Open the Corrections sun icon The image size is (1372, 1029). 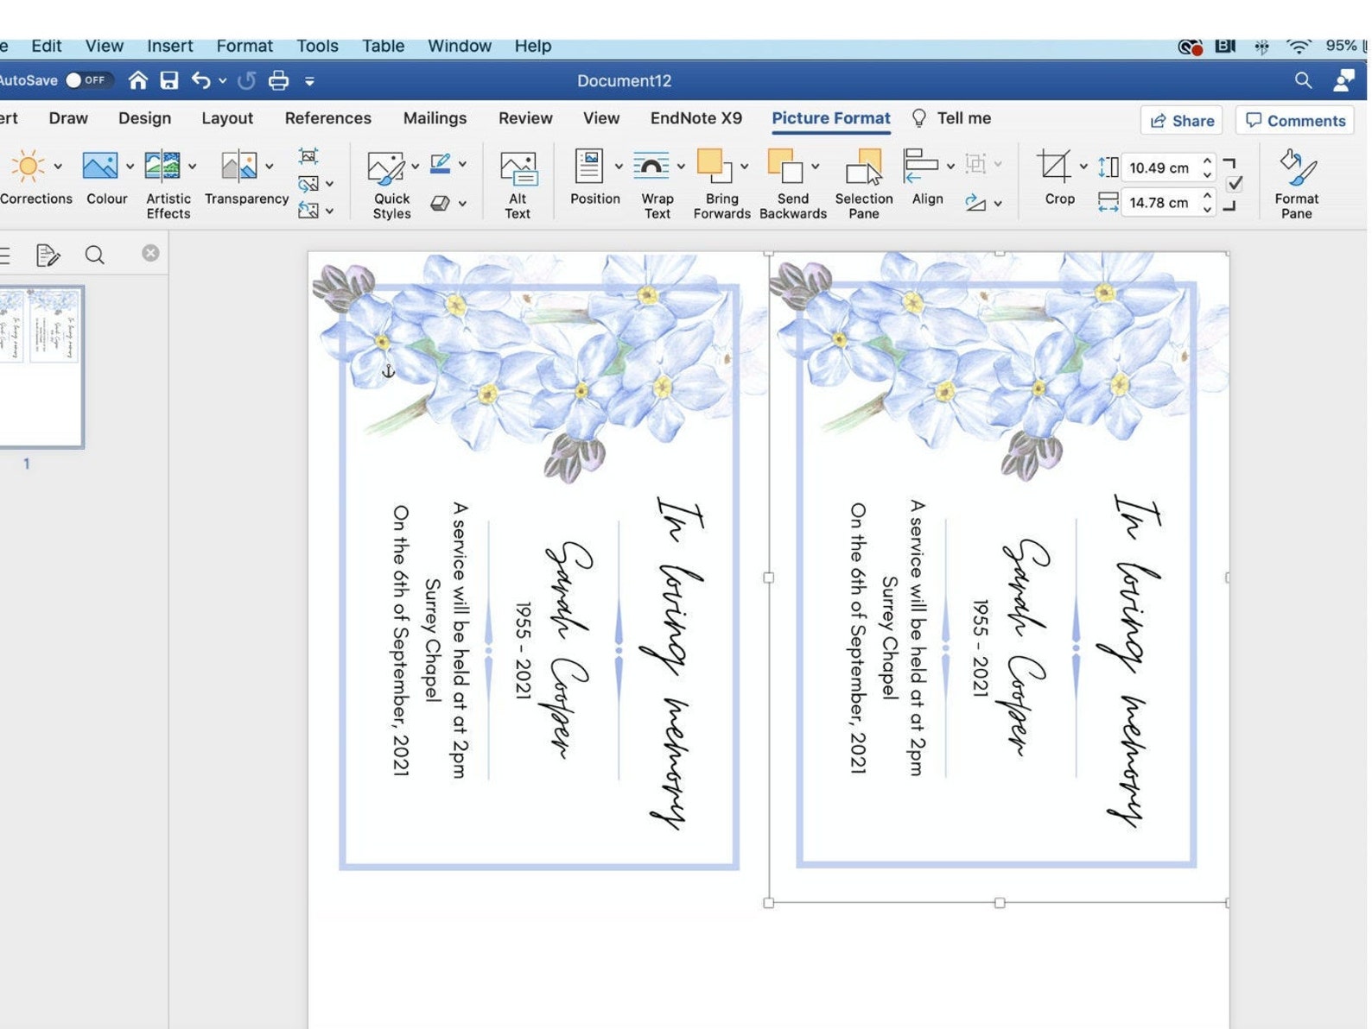point(28,166)
